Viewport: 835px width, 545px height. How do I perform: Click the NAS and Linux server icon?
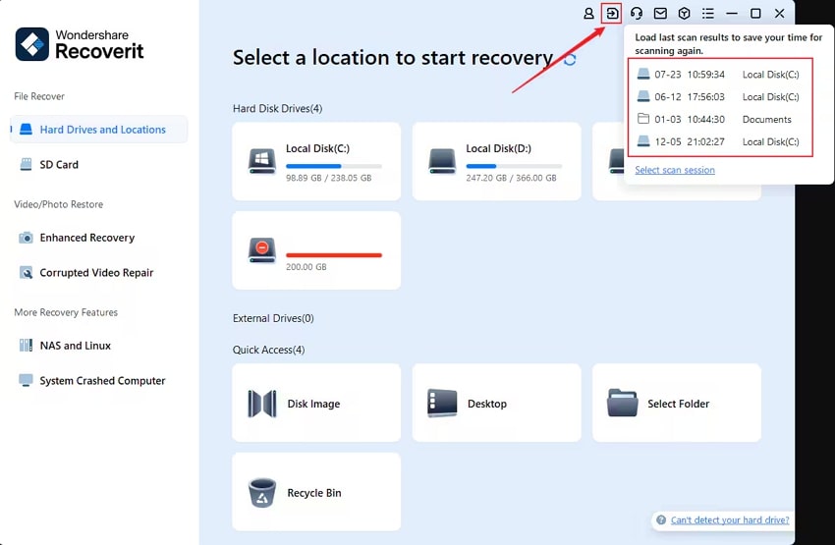click(x=26, y=346)
